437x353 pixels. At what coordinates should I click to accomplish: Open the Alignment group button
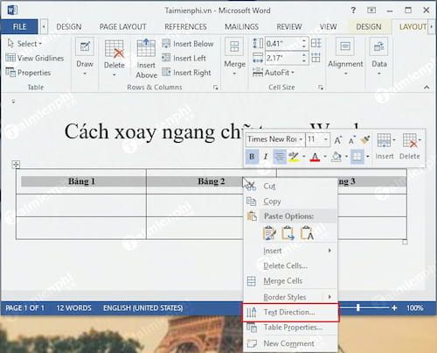pyautogui.click(x=345, y=56)
